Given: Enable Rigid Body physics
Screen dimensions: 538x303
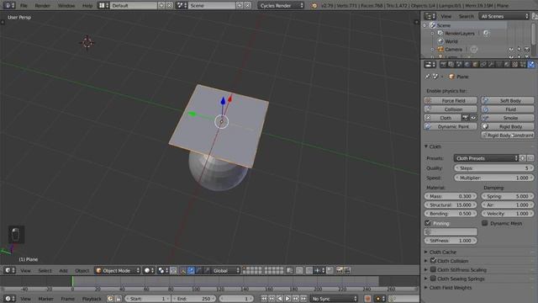Looking at the screenshot, I should click(x=508, y=126).
